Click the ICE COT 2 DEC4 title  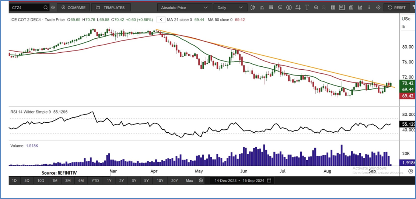pyautogui.click(x=26, y=20)
